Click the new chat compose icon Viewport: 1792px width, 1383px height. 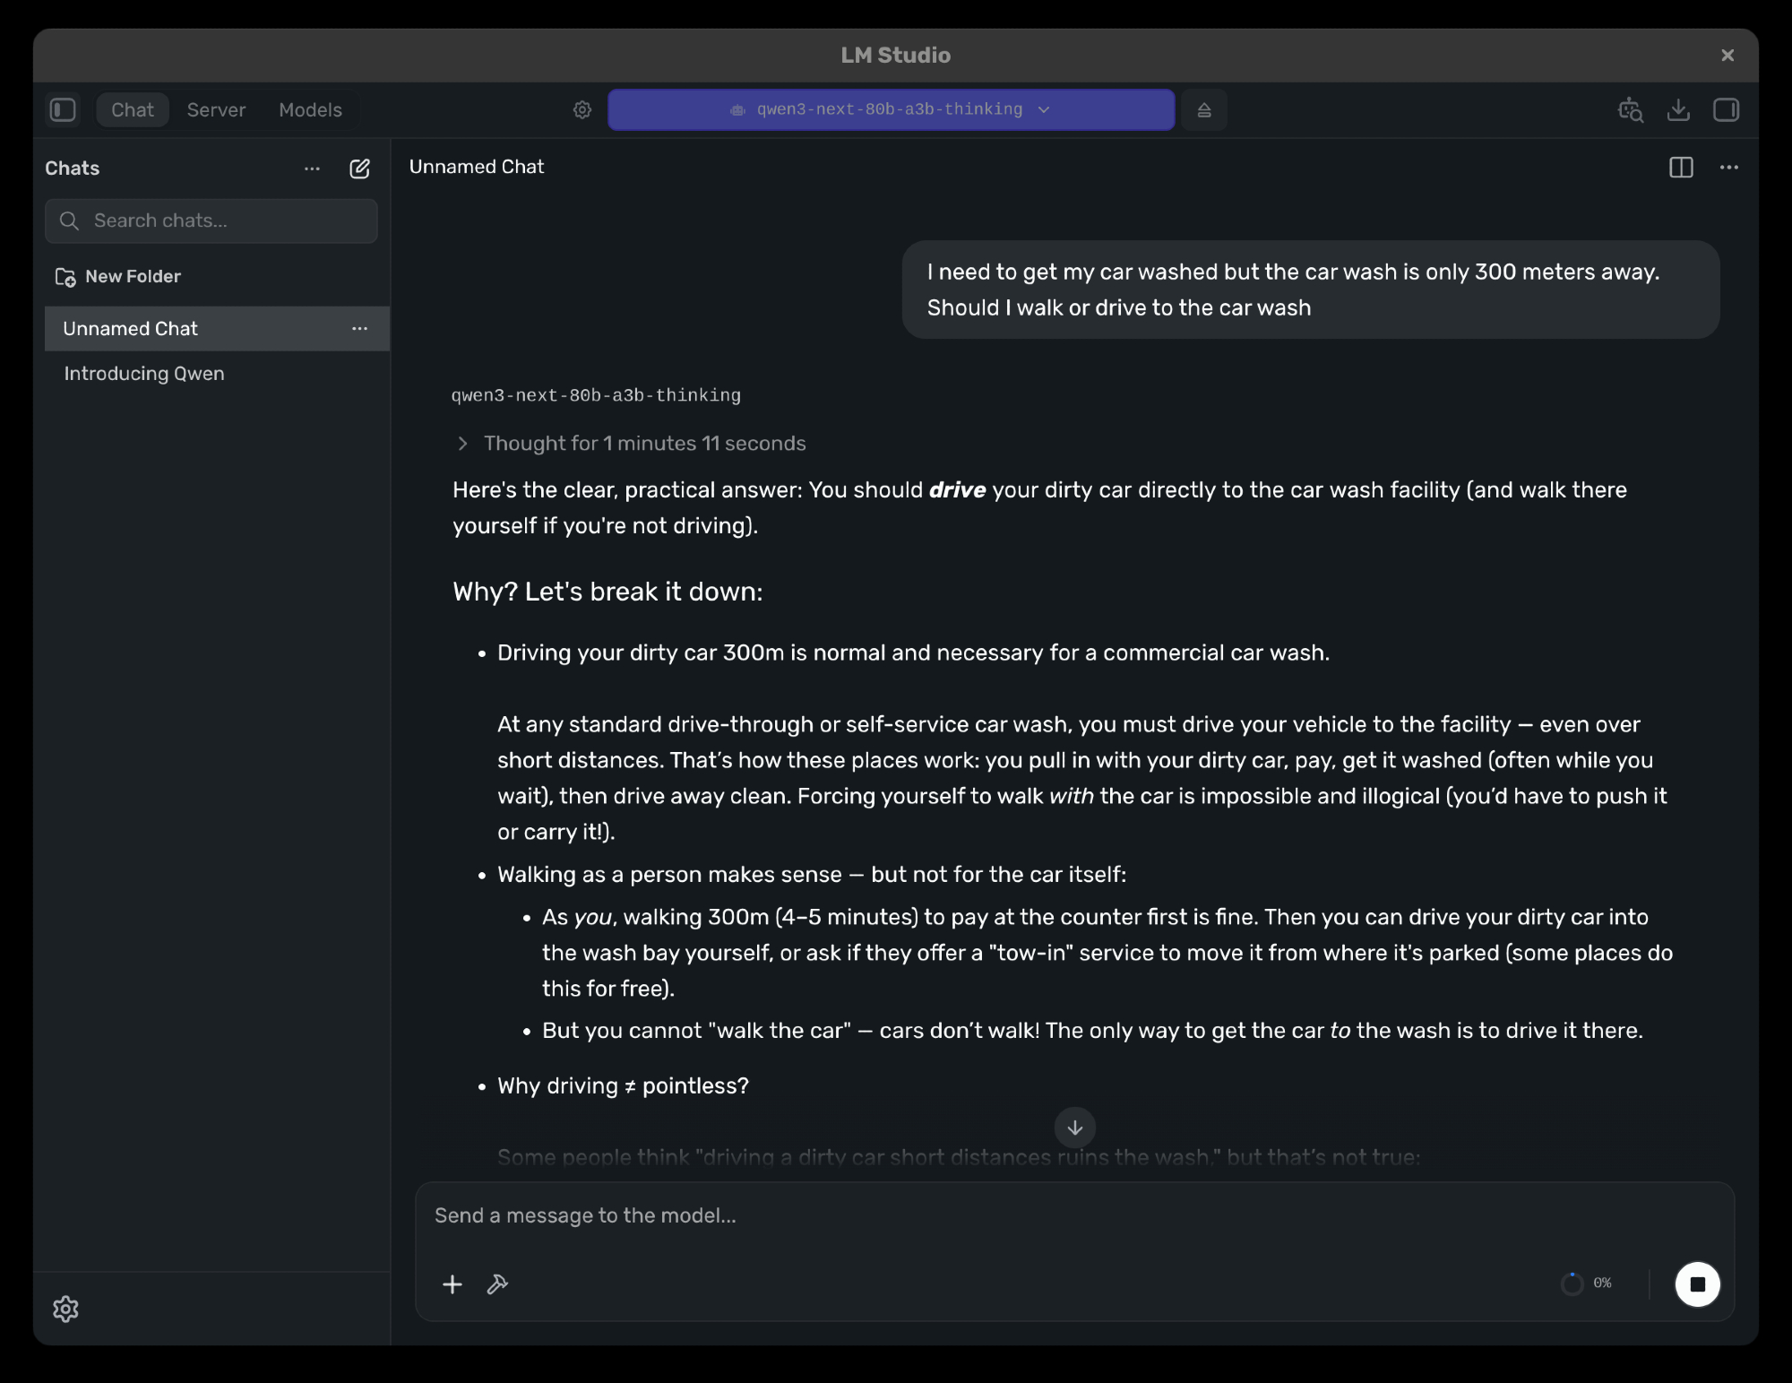point(359,169)
